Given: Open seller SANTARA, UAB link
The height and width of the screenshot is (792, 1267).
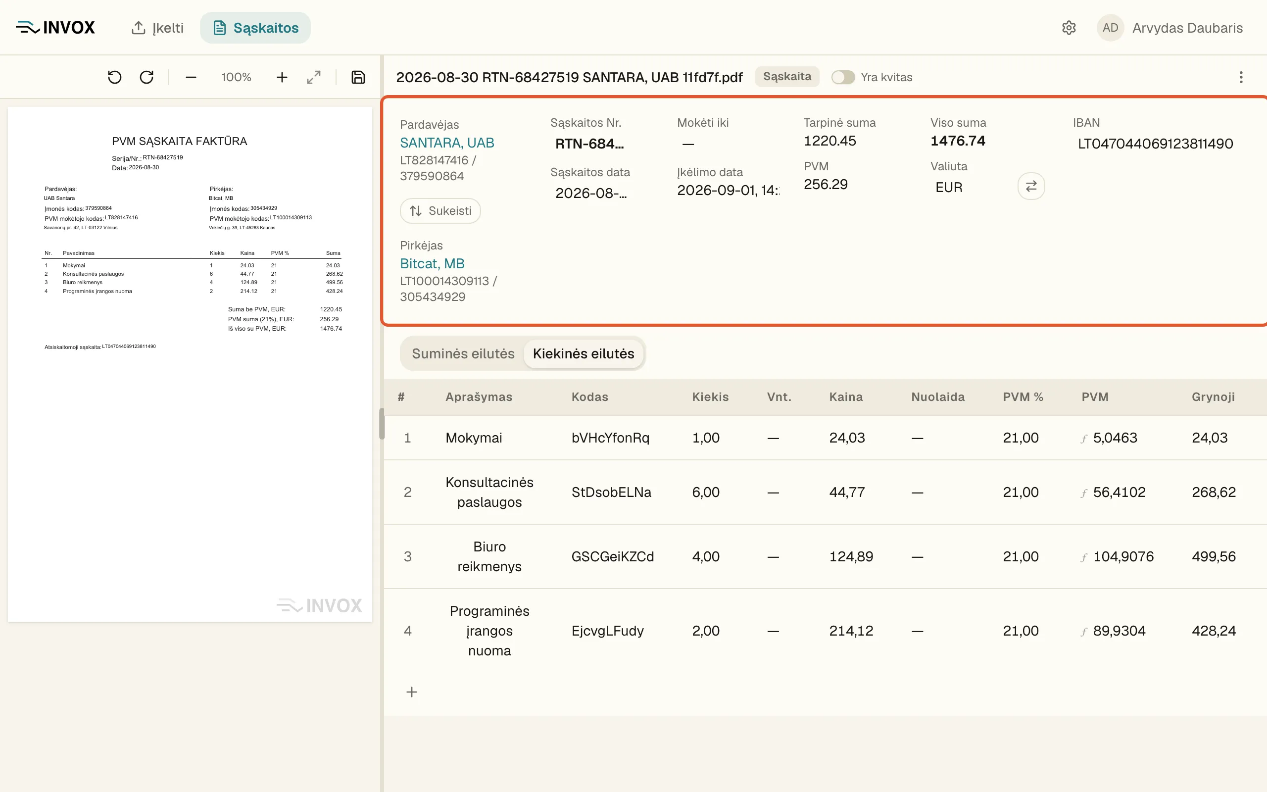Looking at the screenshot, I should pyautogui.click(x=447, y=143).
